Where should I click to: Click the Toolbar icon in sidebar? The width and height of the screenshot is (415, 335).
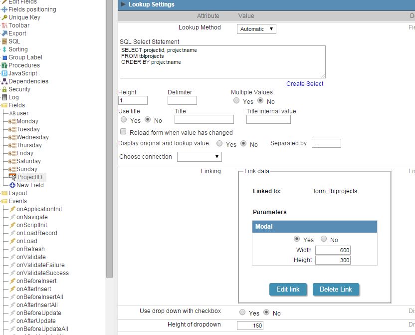click(4, 25)
